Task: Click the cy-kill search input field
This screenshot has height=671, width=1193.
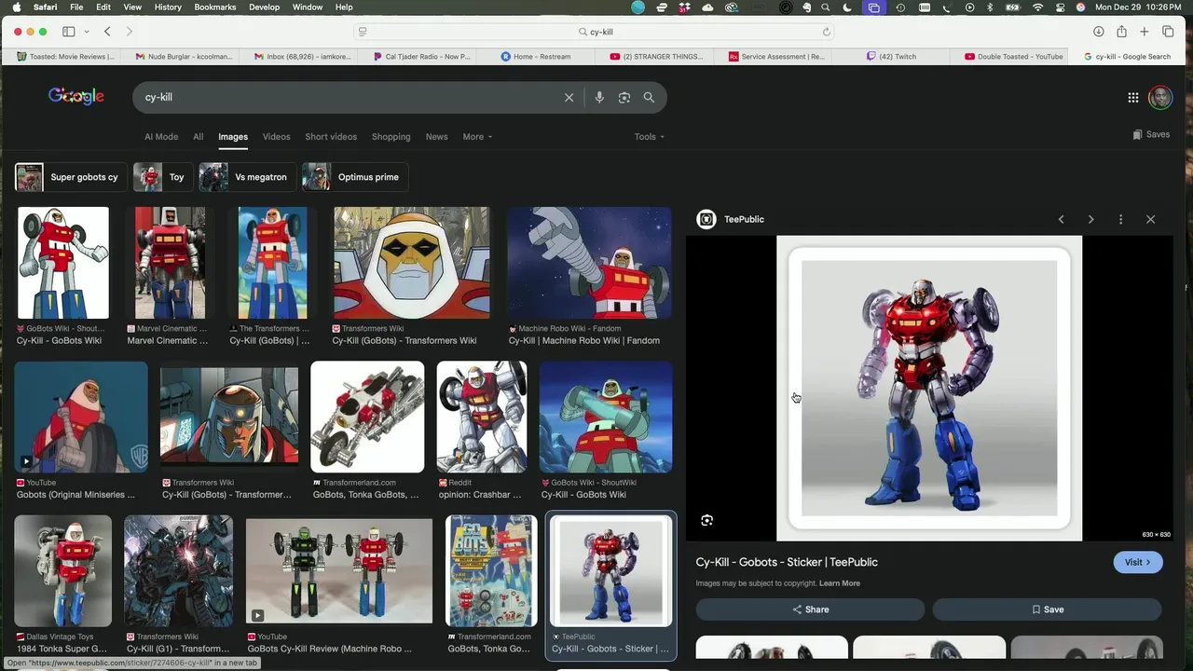Action: pyautogui.click(x=350, y=97)
